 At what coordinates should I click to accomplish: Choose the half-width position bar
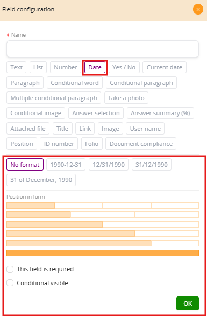(55, 224)
